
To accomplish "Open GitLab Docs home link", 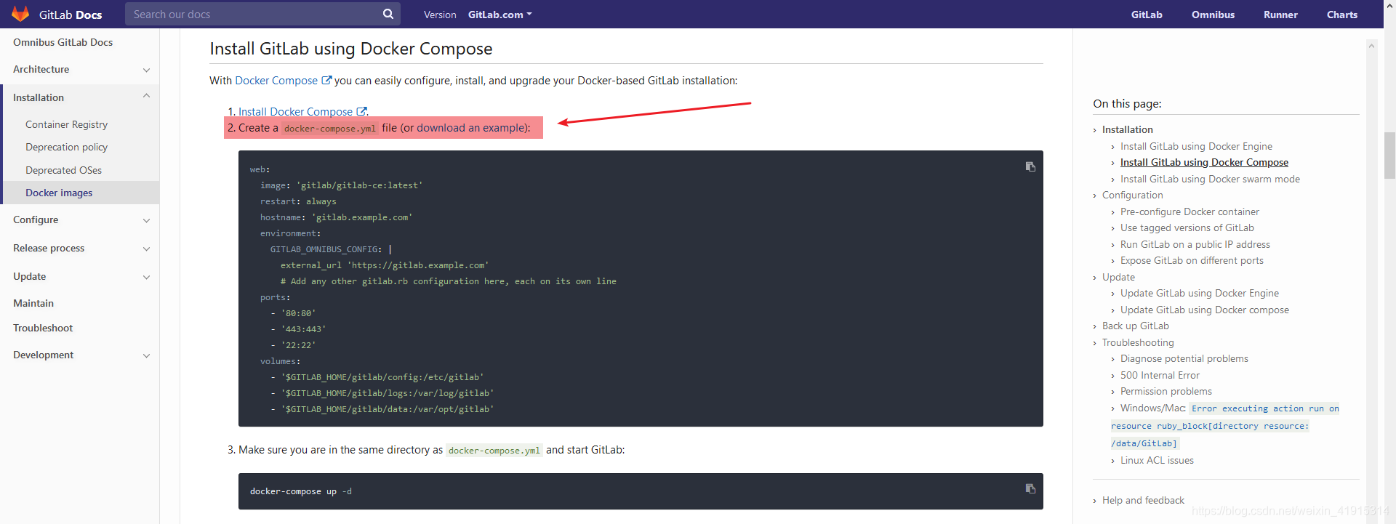I will point(71,15).
